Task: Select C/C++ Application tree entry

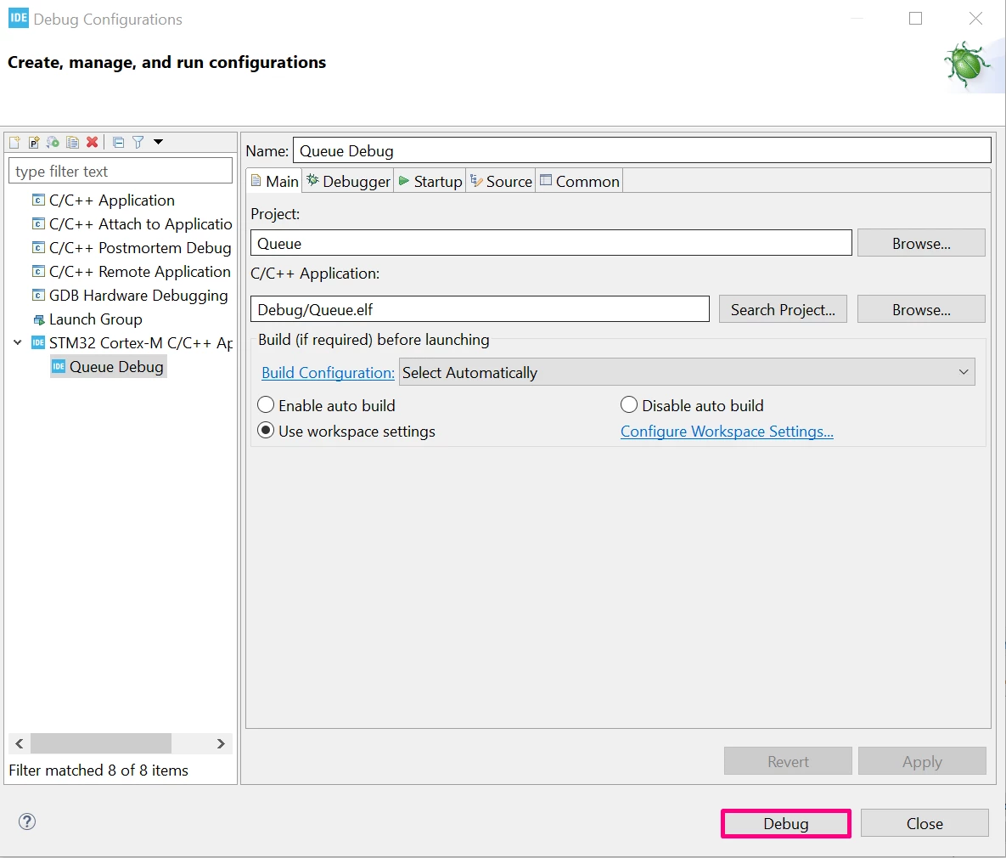Action: coord(111,200)
